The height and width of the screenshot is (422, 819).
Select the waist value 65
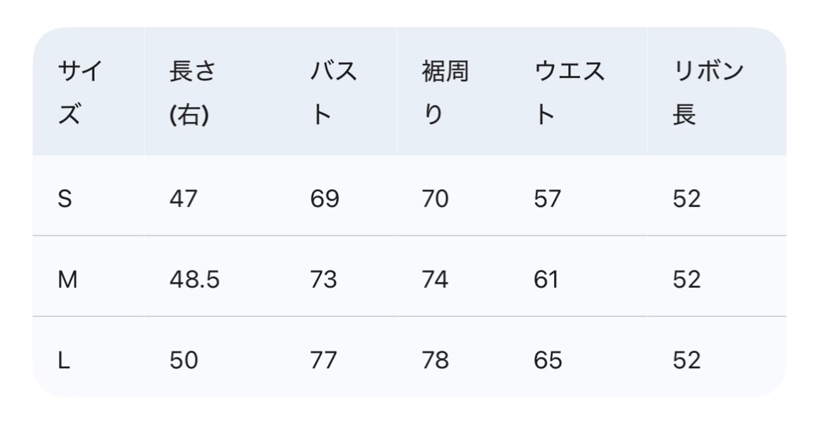548,361
